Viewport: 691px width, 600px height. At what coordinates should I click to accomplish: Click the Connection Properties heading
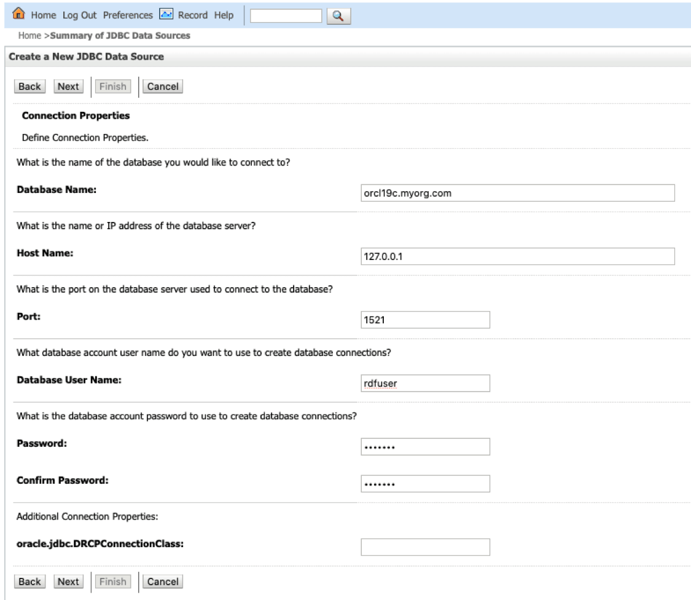(76, 116)
